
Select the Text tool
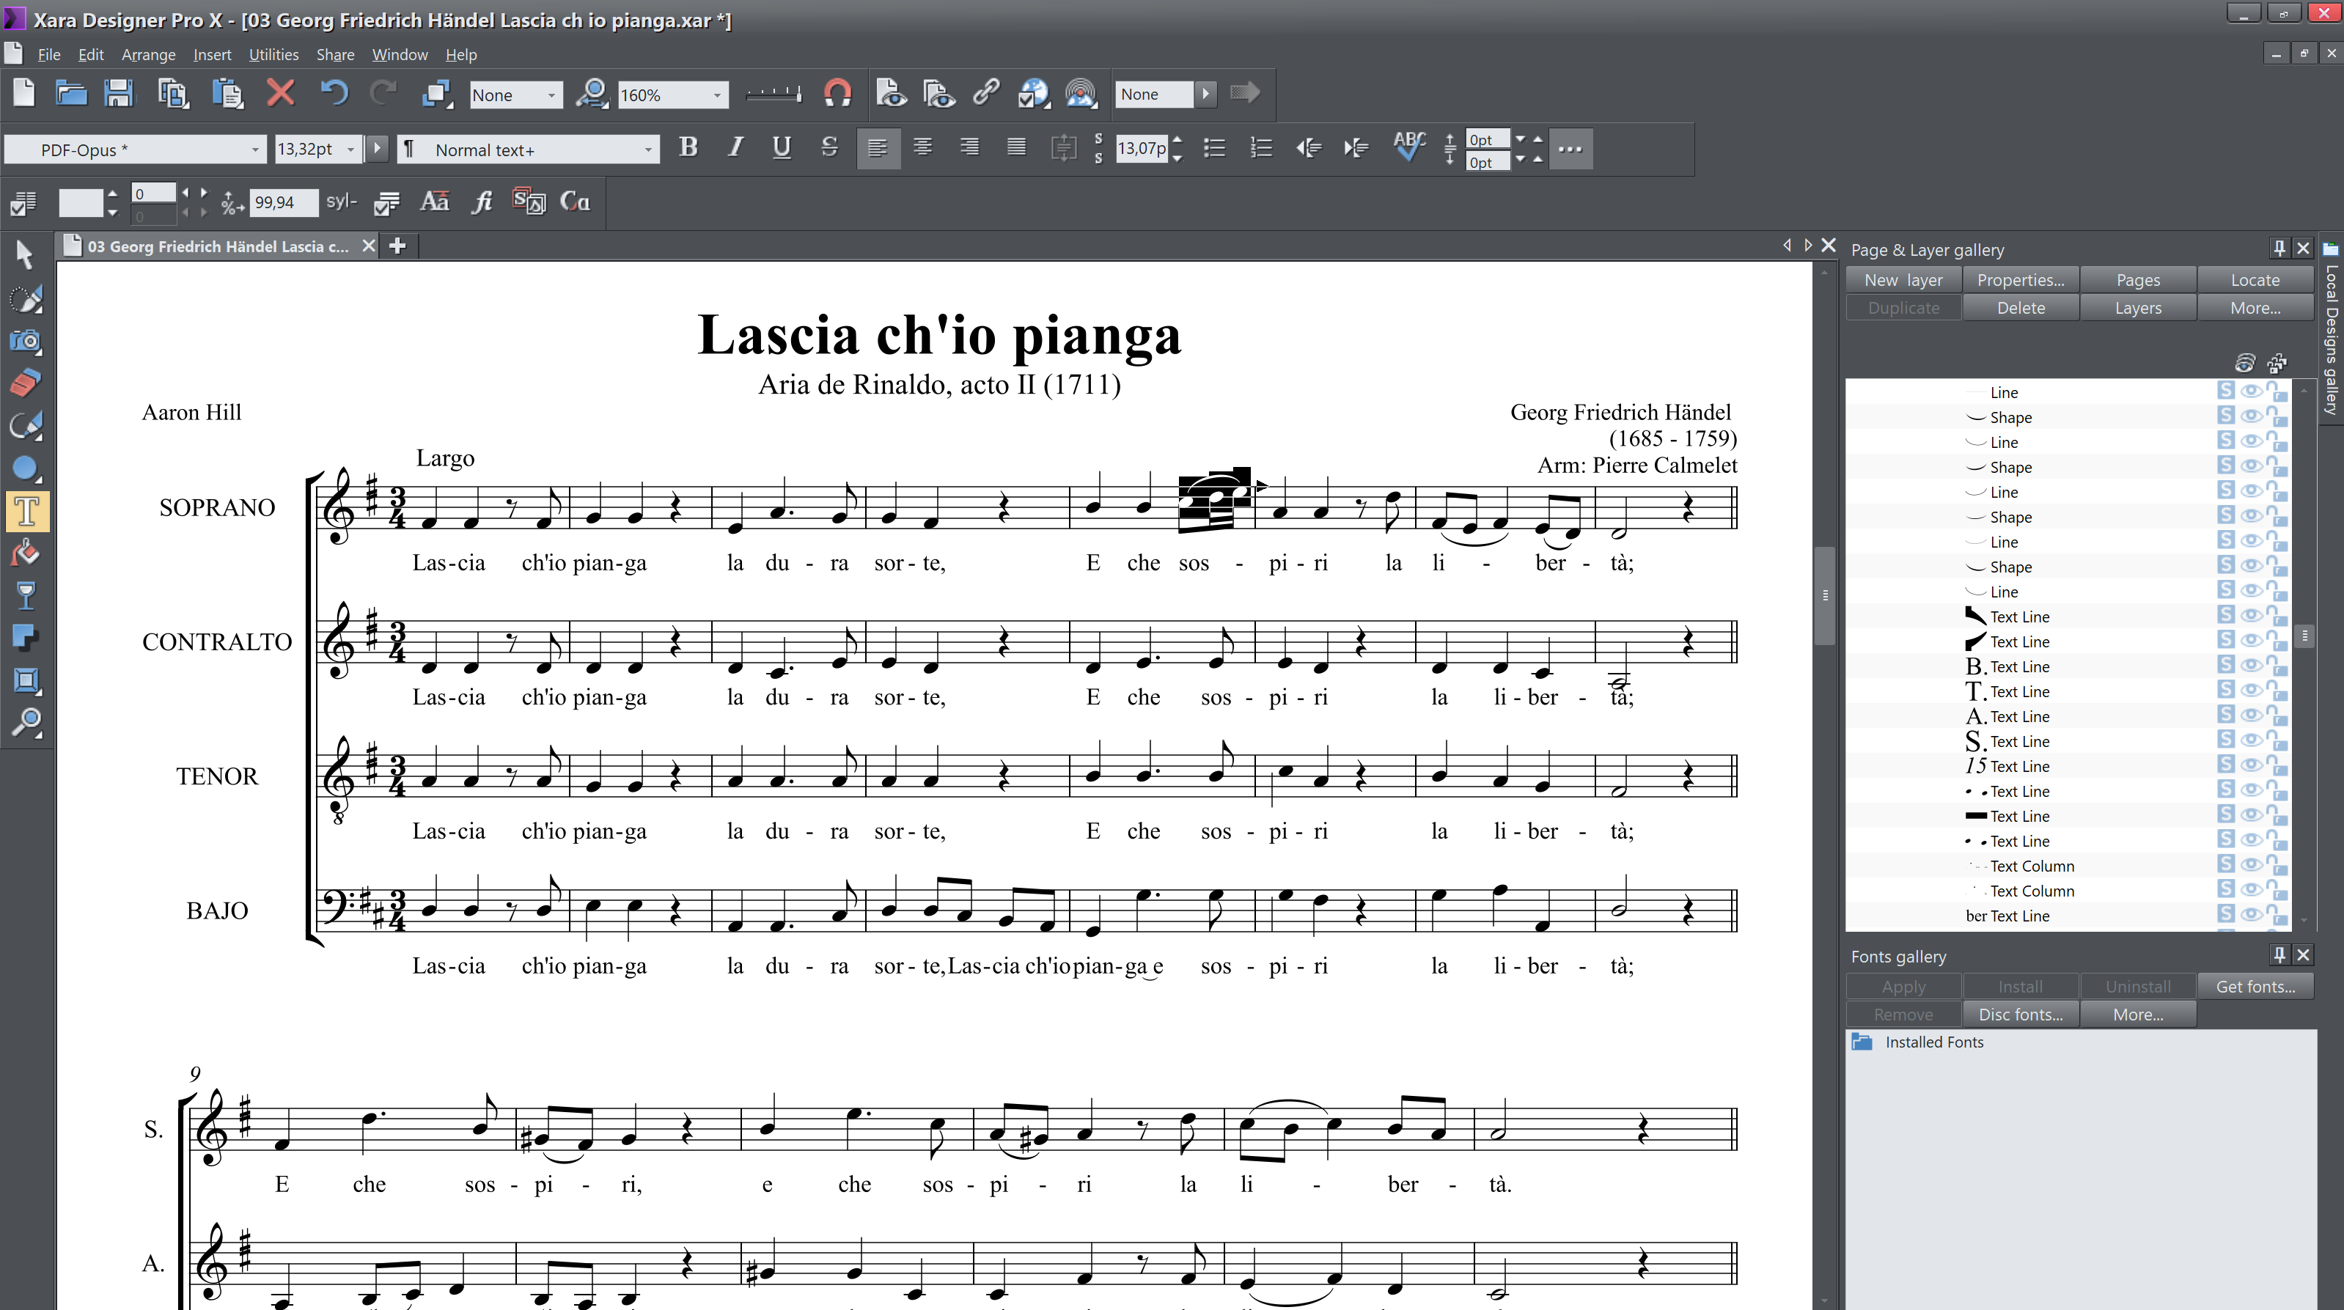26,511
